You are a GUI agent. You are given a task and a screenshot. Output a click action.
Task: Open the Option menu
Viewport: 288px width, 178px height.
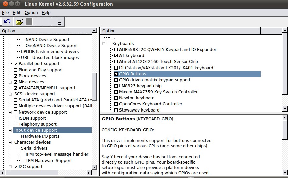(31, 13)
